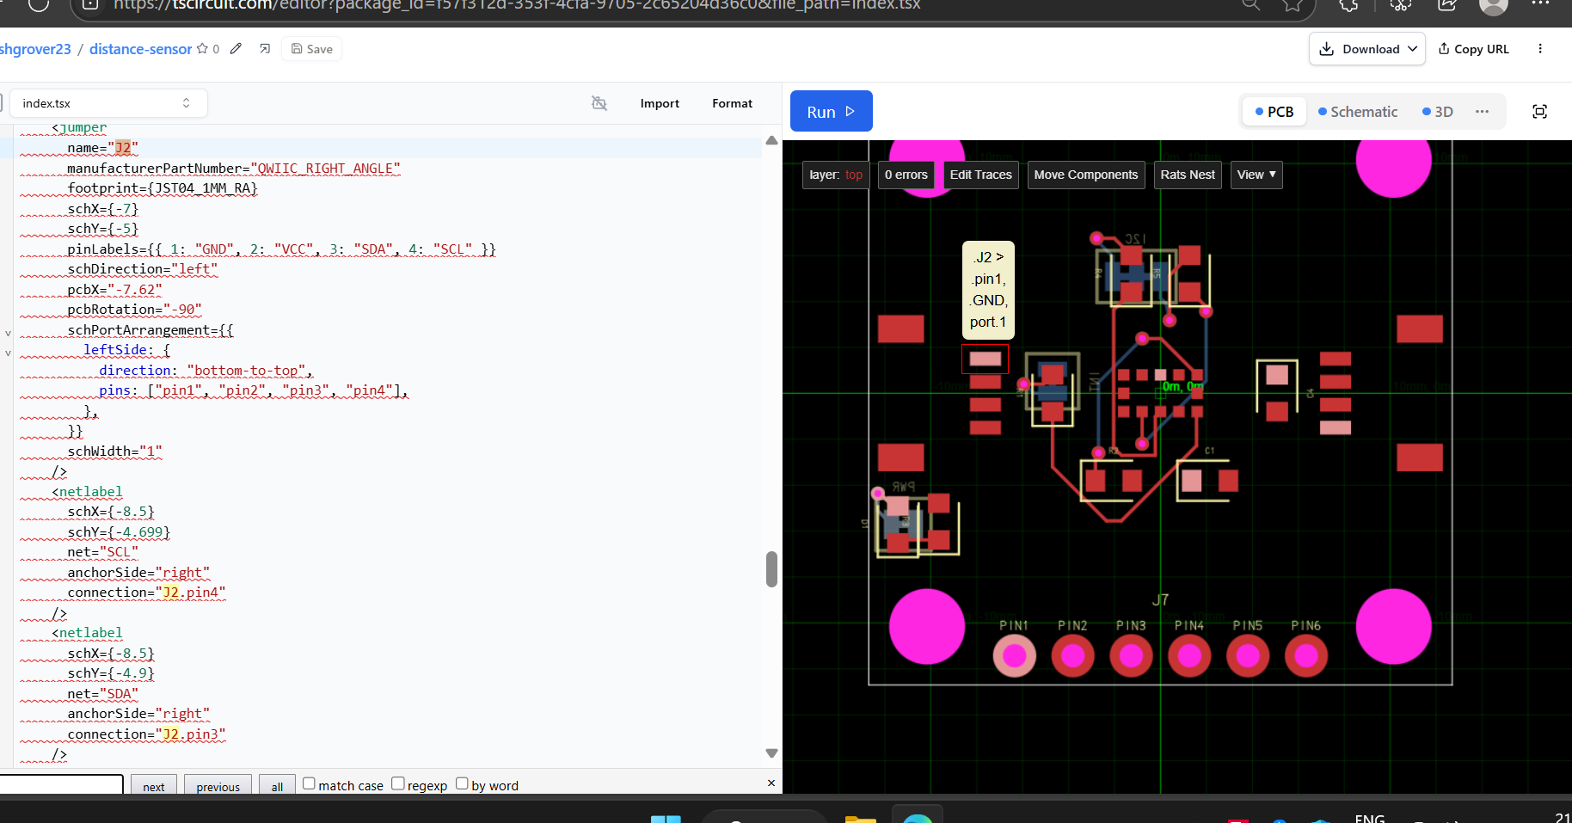Expand the Download dropdown
Screen dimensions: 1572x823
click(x=1366, y=49)
